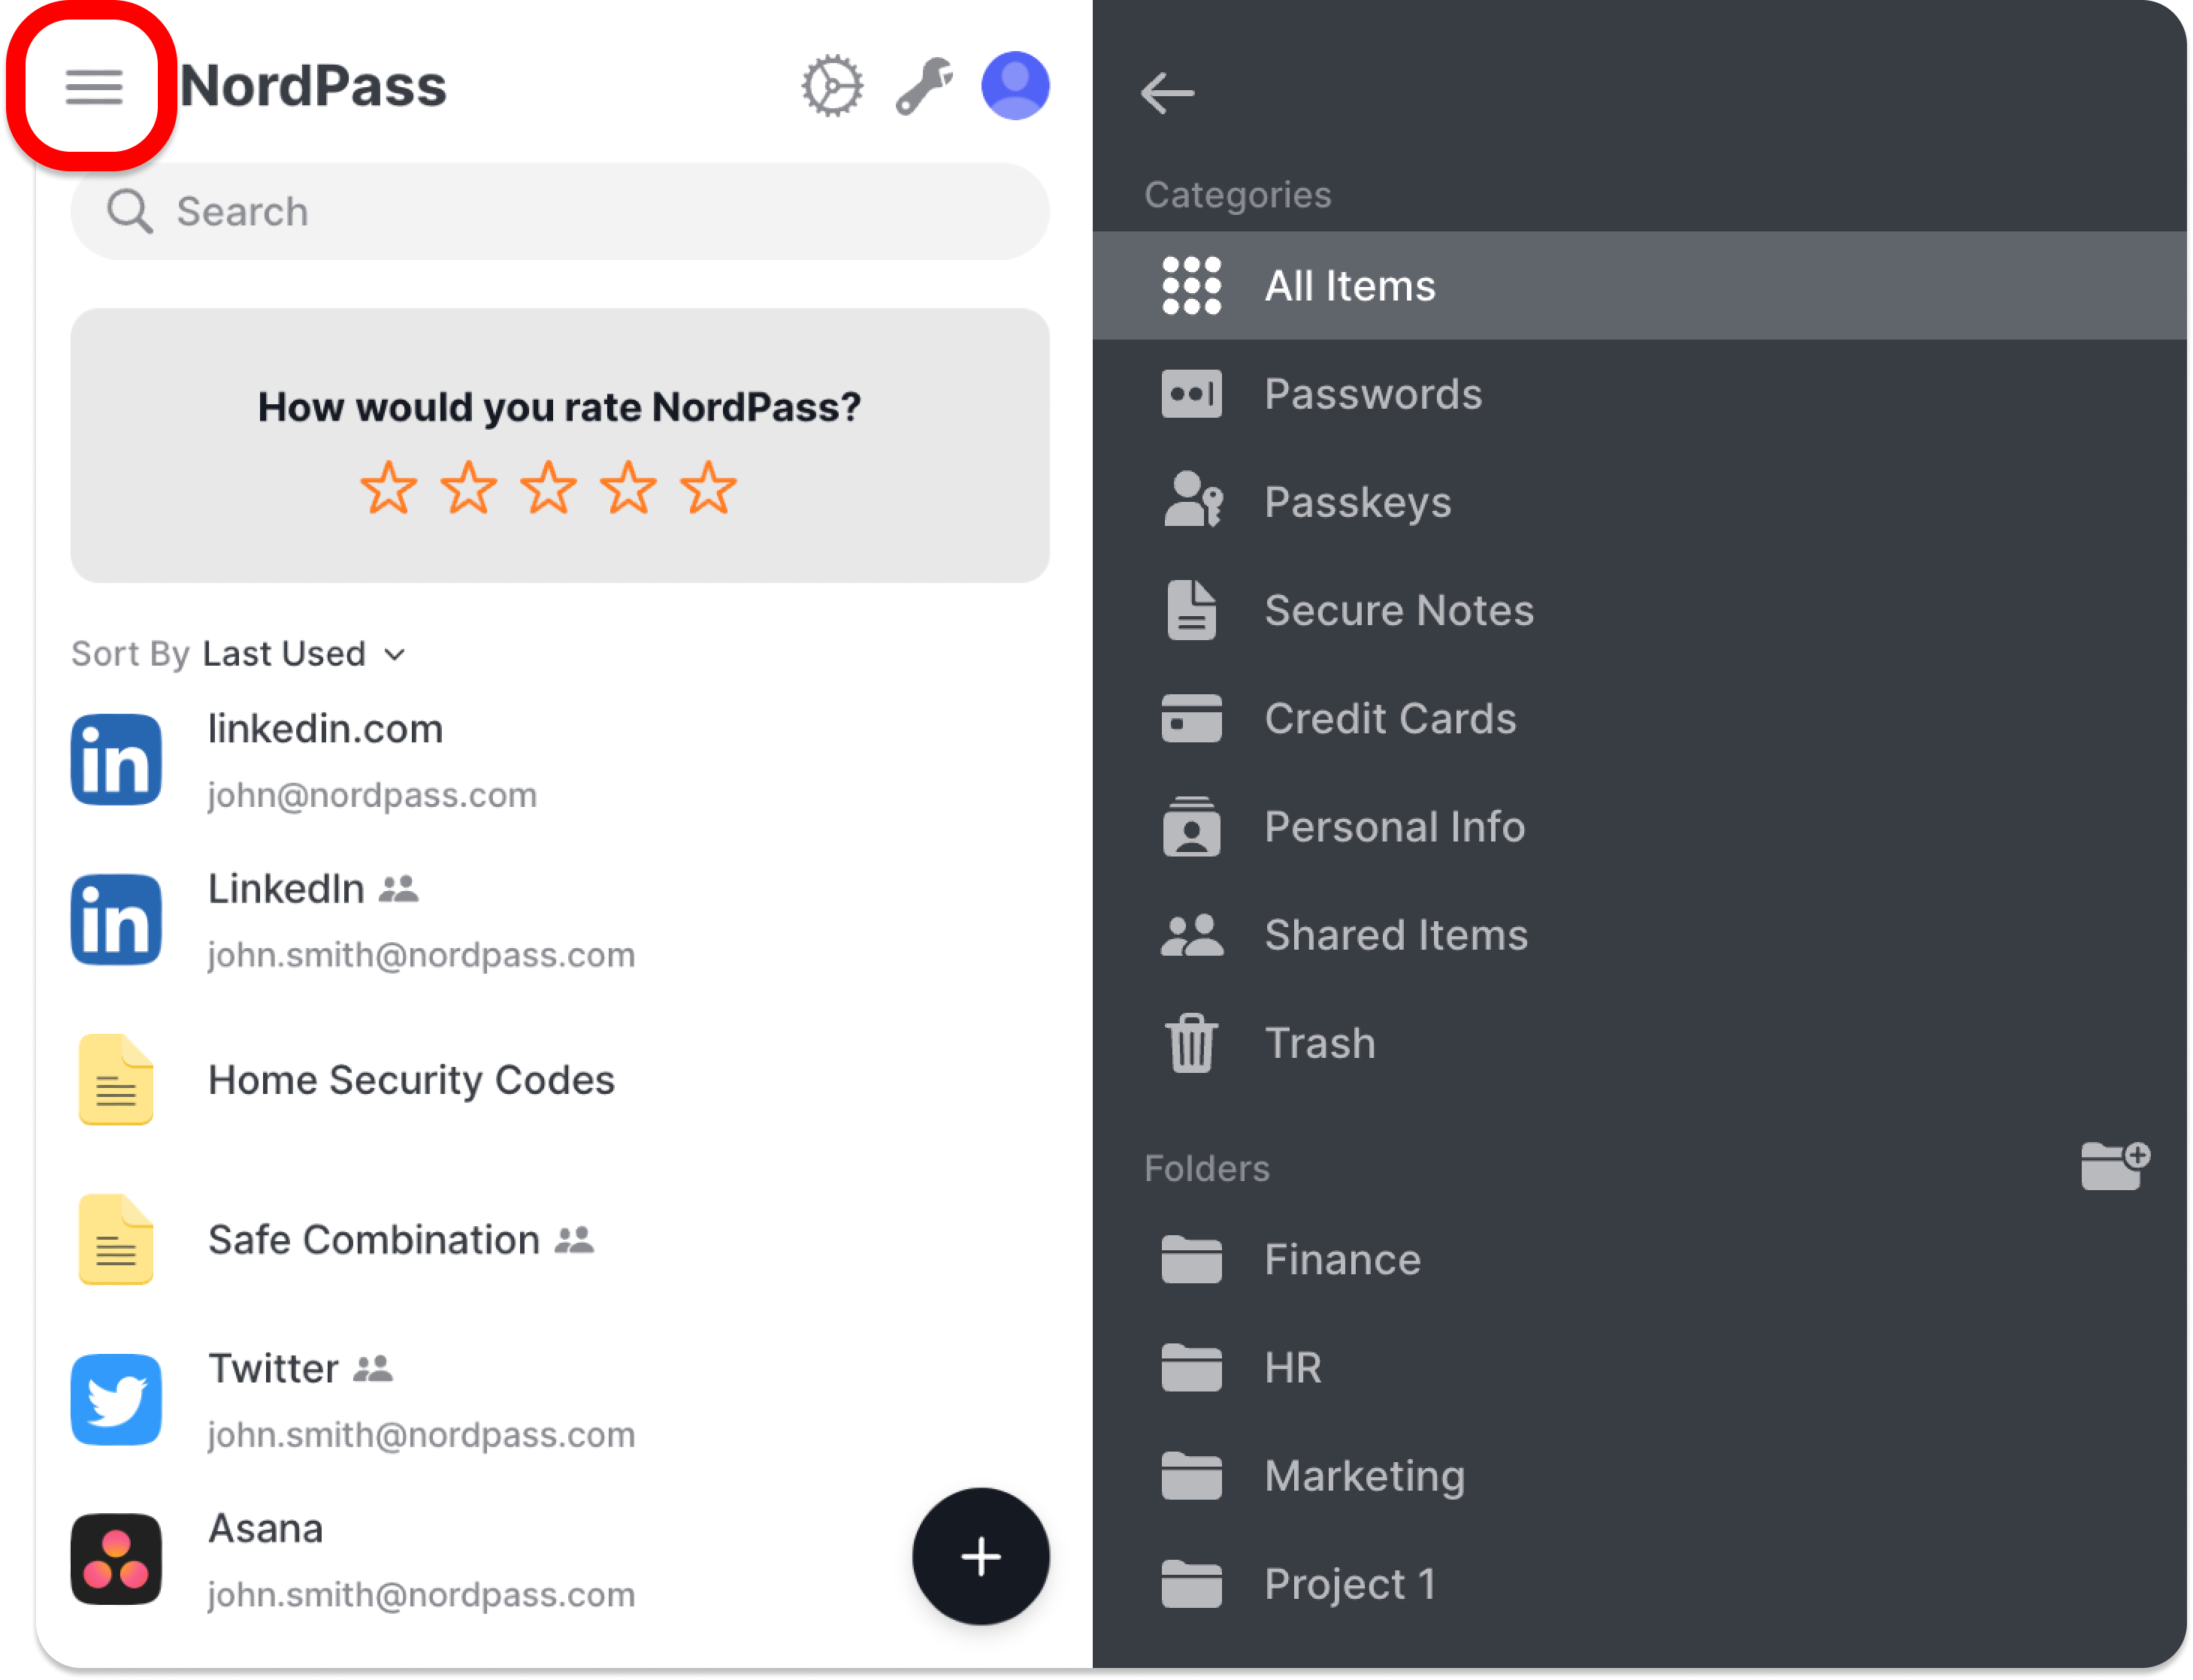
Task: Select the All Items category
Action: click(1640, 286)
